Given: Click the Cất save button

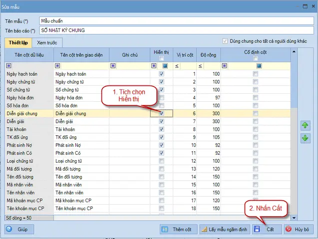Looking at the screenshot, I should pyautogui.click(x=267, y=229).
